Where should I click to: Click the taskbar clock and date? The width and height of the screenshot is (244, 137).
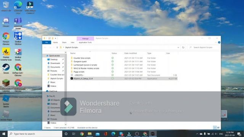pos(230,134)
